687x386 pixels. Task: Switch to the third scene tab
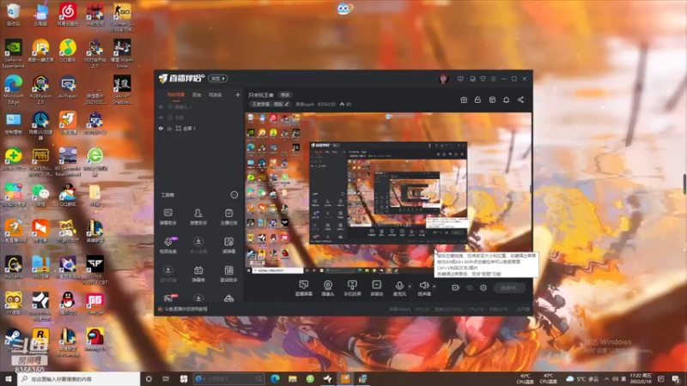(215, 94)
